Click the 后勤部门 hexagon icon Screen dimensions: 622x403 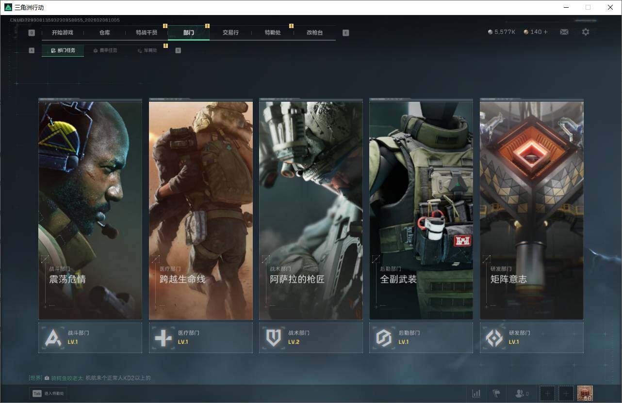[x=384, y=338]
